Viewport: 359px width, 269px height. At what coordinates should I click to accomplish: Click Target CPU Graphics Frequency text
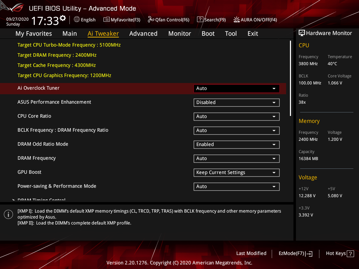click(x=65, y=76)
